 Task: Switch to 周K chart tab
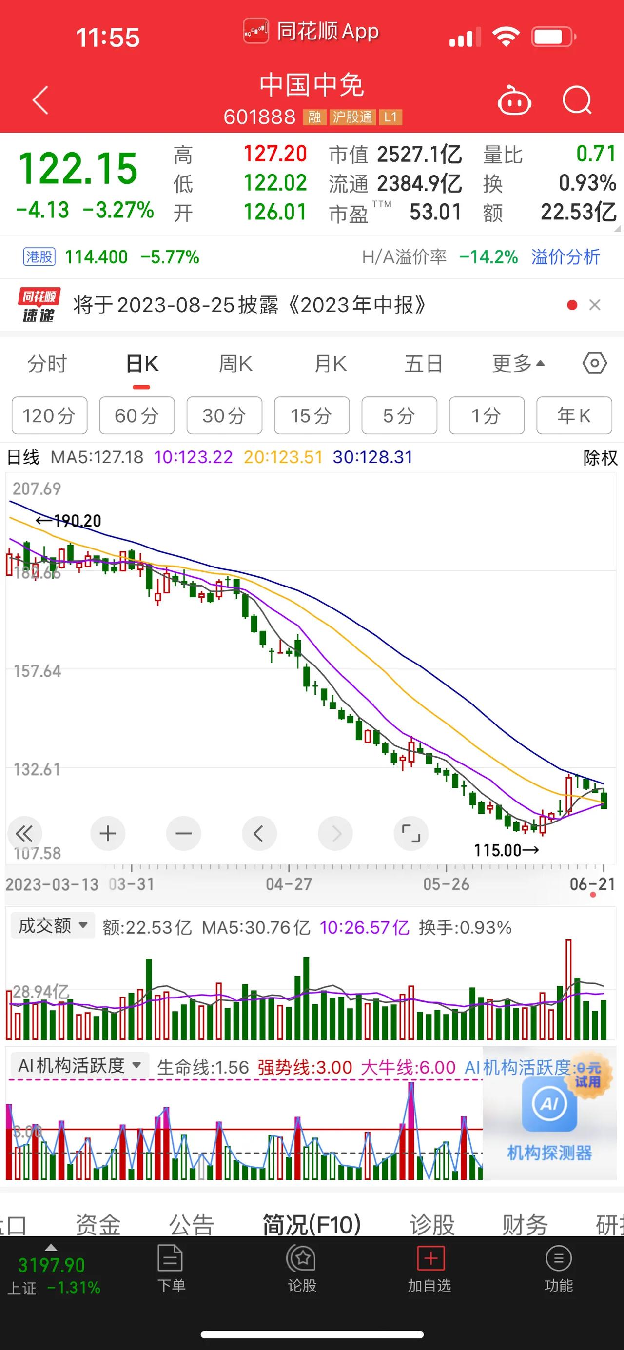(236, 364)
